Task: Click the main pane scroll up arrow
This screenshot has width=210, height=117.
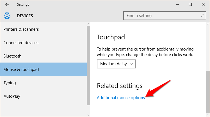Action: click(208, 24)
